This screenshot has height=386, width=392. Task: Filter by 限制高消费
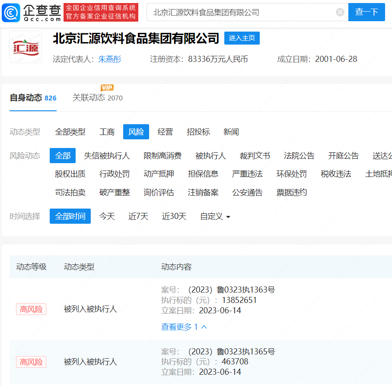[x=163, y=156]
